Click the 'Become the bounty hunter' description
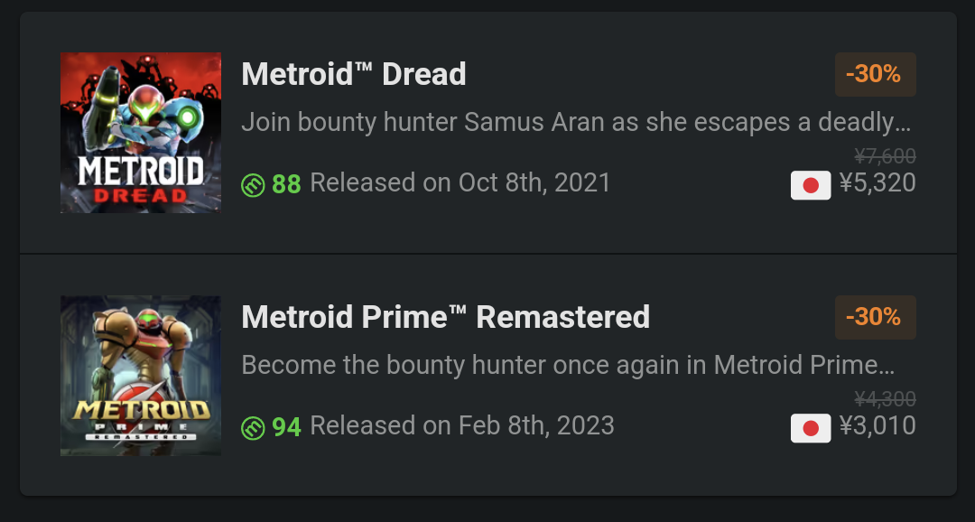 (569, 365)
